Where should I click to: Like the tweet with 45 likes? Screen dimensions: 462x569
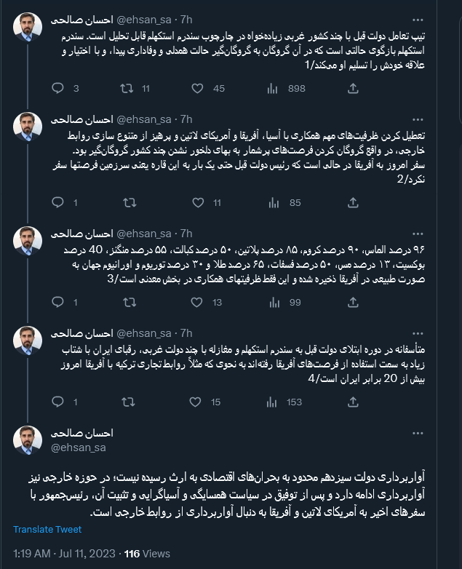(x=199, y=89)
